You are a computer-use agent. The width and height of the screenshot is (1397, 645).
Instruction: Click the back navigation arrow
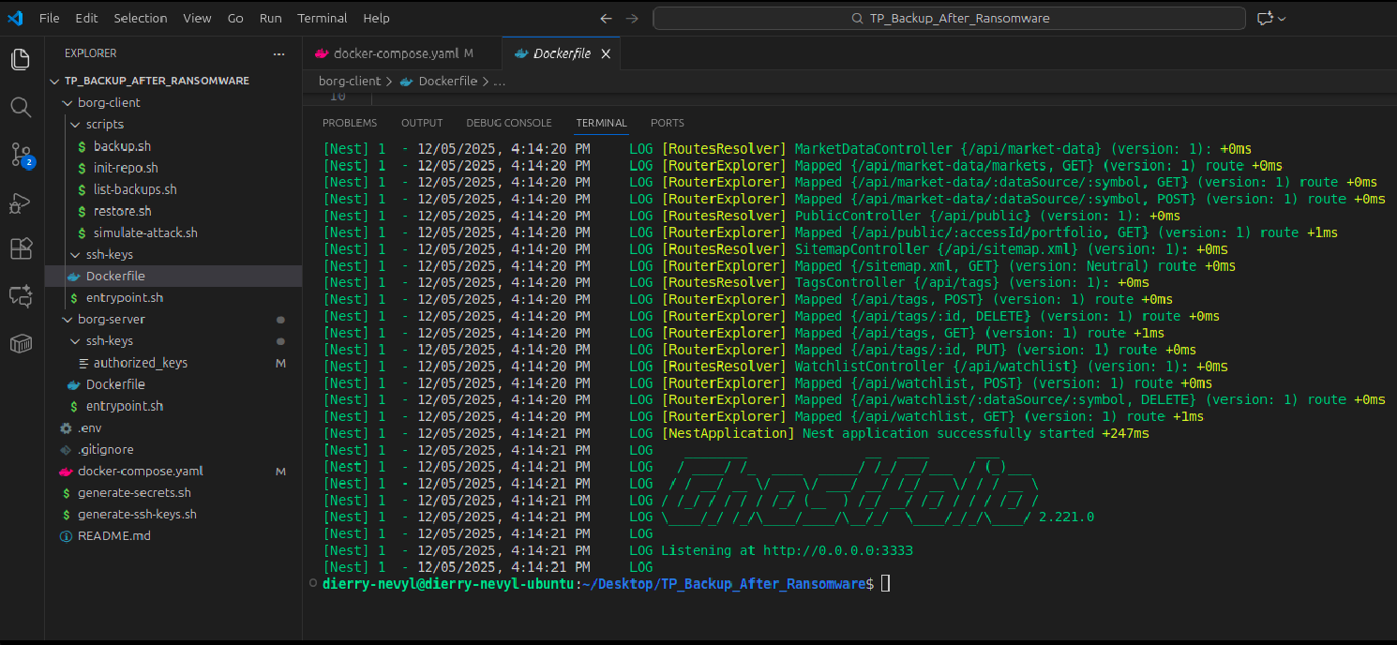click(606, 18)
